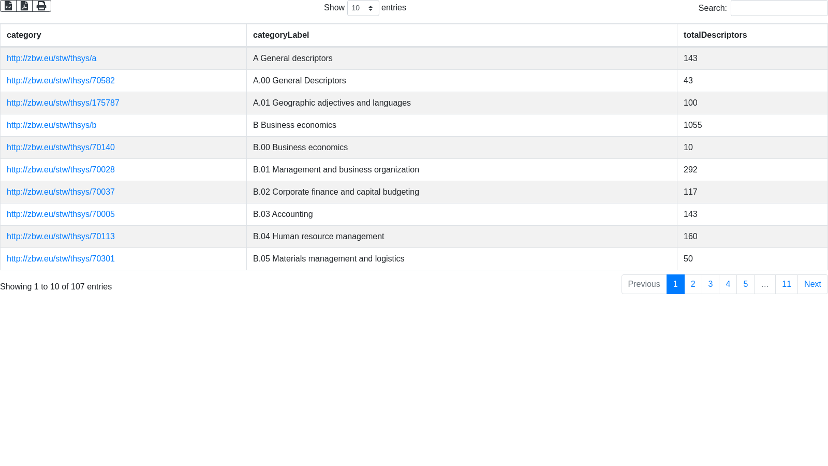Open the thsys/70028 Management link

[61, 170]
